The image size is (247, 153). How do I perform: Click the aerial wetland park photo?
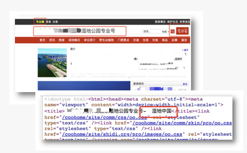(x=52, y=63)
